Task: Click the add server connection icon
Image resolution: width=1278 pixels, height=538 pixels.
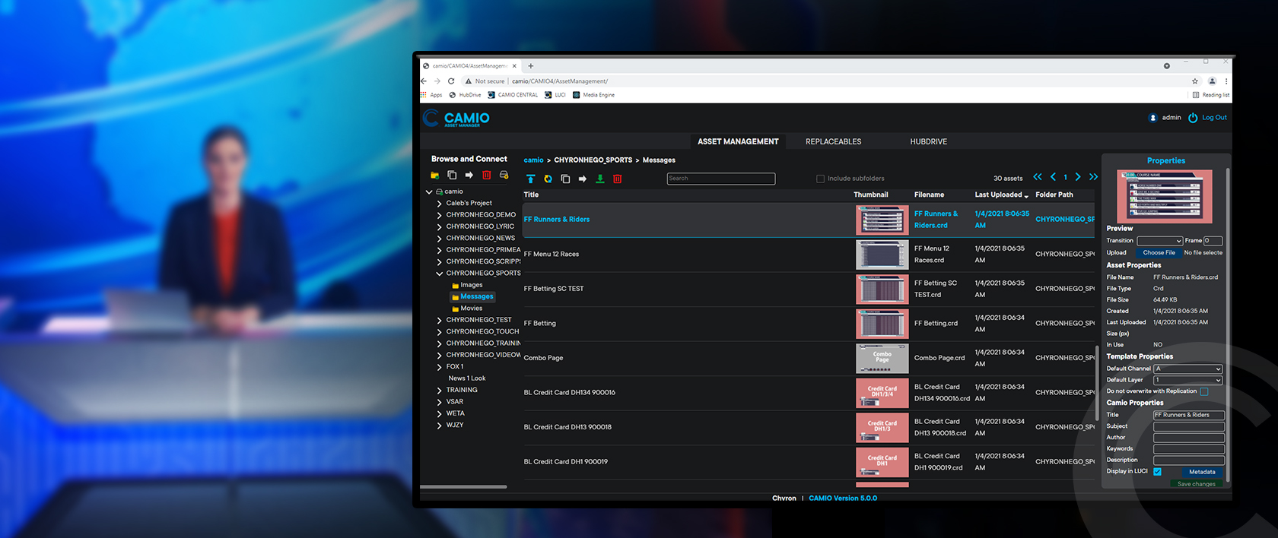Action: click(x=504, y=176)
